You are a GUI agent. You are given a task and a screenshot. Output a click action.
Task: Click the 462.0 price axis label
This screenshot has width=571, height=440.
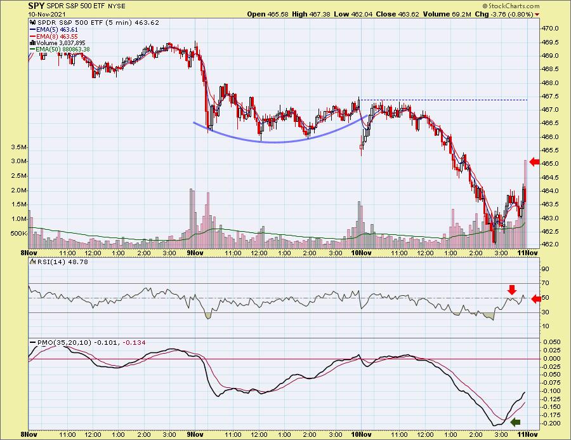coord(550,244)
